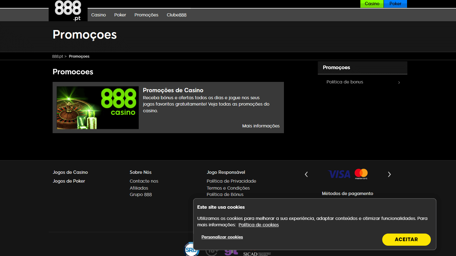Open the Promoções menu item

click(x=146, y=15)
